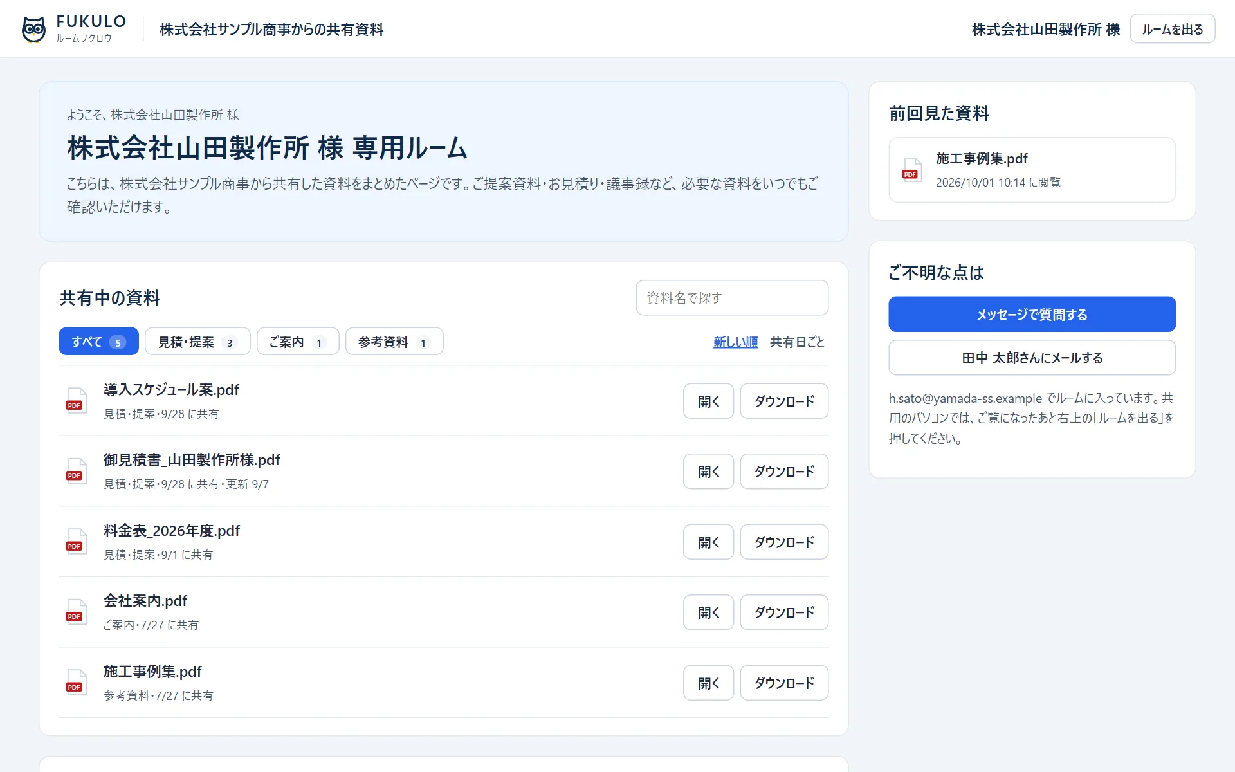This screenshot has width=1235, height=772.
Task: Show the 参考資料 category
Action: pyautogui.click(x=394, y=342)
